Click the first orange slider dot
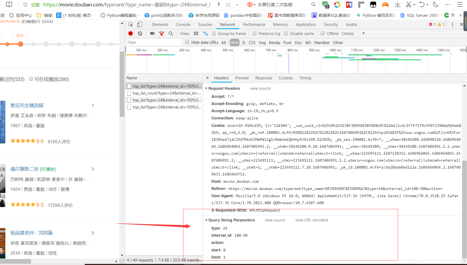467x265 pixels. click(x=7, y=44)
